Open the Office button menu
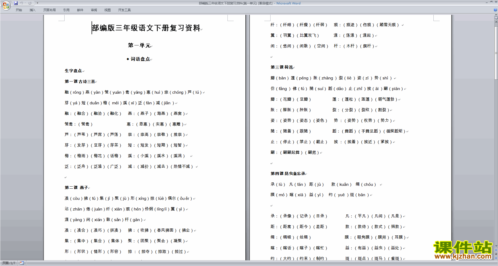Image resolution: width=498 pixels, height=266 pixels. coord(6,5)
